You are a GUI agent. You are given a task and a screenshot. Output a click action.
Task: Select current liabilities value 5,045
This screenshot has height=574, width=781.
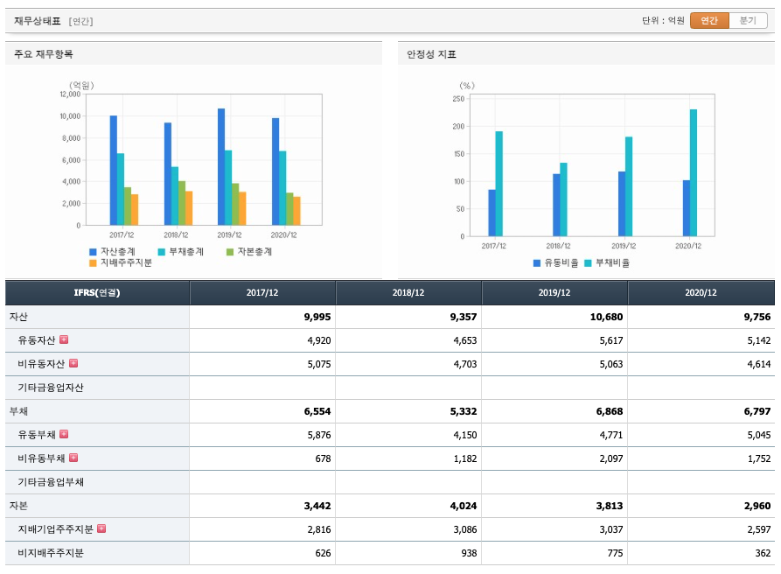pos(758,435)
